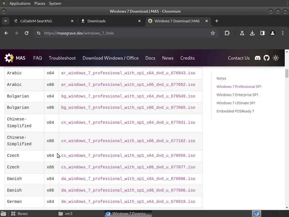Expand the tab search dropdown chevron
Screen dimensions: 289x217
(6, 21)
